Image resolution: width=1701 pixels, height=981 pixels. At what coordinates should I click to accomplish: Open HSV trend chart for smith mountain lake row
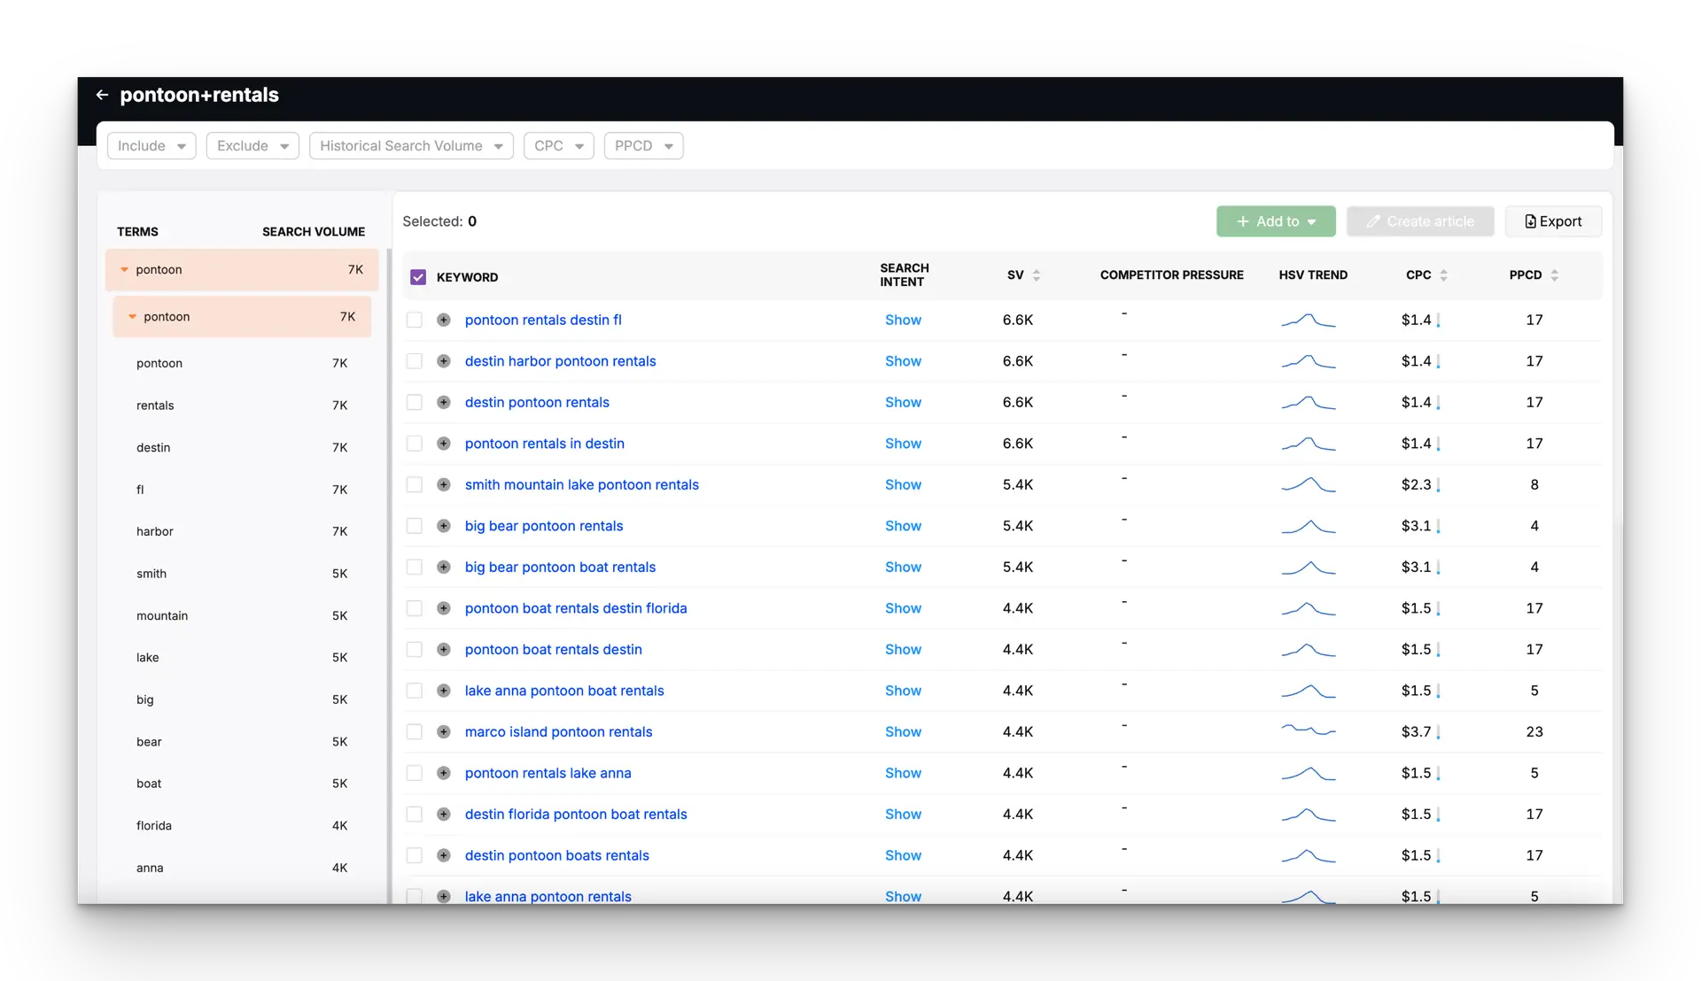point(1309,484)
